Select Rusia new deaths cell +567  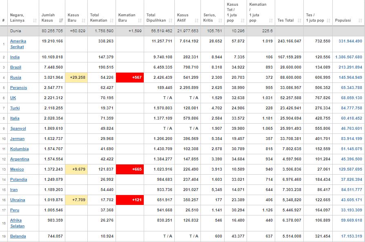tap(130, 78)
